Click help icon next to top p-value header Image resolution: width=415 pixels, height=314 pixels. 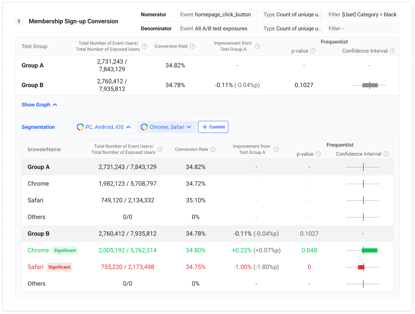313,51
